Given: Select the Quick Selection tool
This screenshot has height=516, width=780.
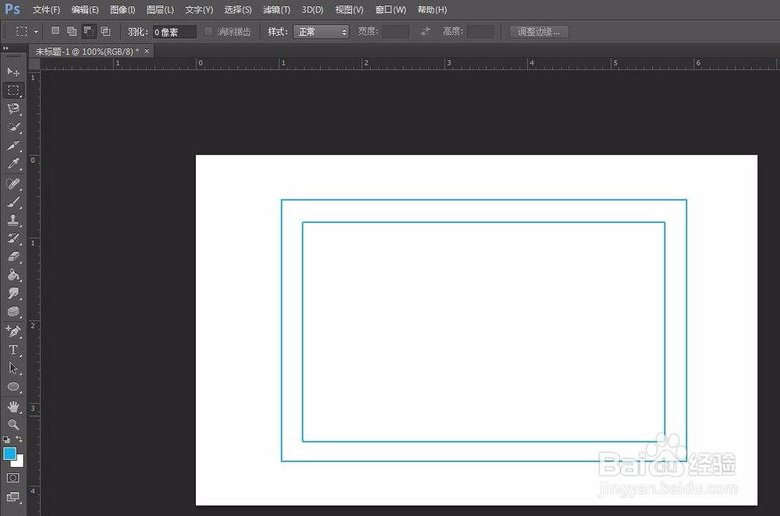Looking at the screenshot, I should 13,127.
